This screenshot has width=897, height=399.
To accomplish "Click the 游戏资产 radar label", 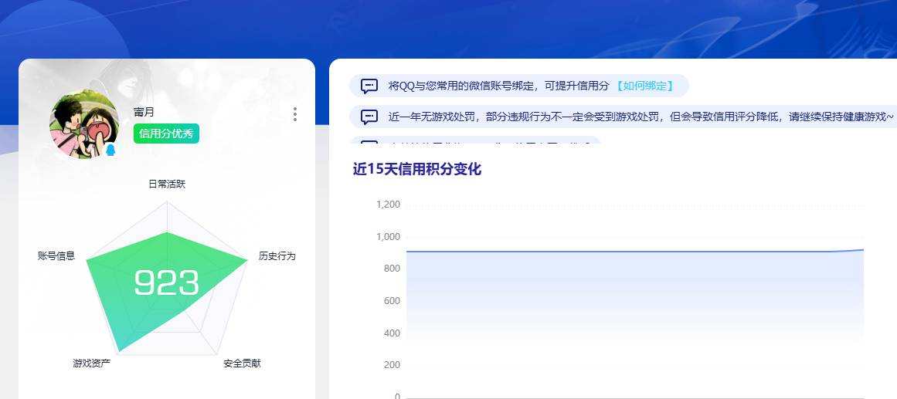I will (x=91, y=363).
